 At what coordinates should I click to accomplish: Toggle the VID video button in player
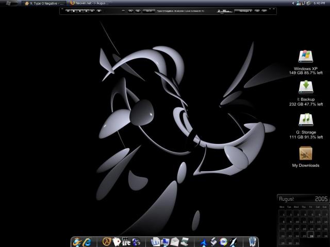257,11
